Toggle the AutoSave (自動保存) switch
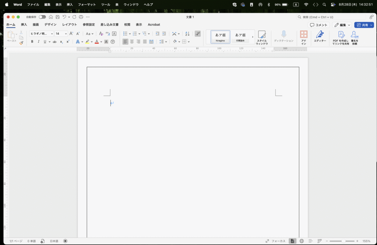This screenshot has height=245, width=377. pos(42,17)
